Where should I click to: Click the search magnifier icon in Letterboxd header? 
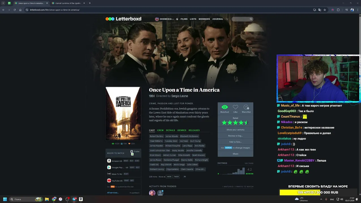click(x=250, y=19)
